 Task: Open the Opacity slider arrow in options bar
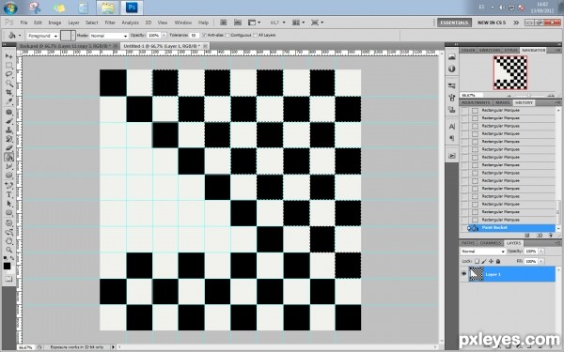tap(164, 36)
